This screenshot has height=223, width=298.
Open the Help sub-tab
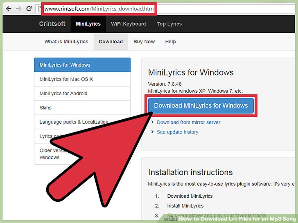(170, 42)
